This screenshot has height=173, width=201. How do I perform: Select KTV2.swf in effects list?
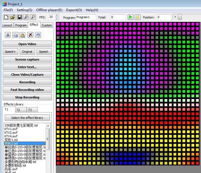(x=25, y=133)
